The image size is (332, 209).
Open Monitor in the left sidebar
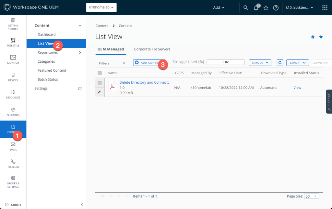[13, 59]
